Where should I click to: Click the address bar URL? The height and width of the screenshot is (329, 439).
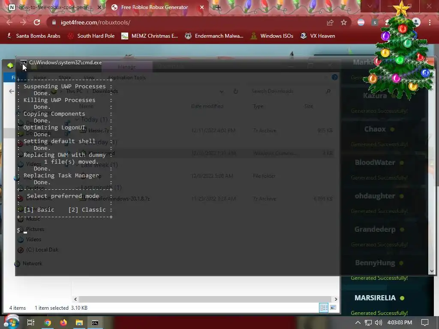click(x=95, y=22)
